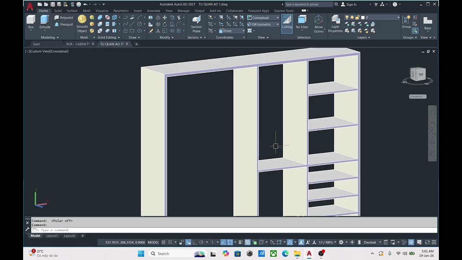
Task: Click the command line input field
Action: pos(235,230)
